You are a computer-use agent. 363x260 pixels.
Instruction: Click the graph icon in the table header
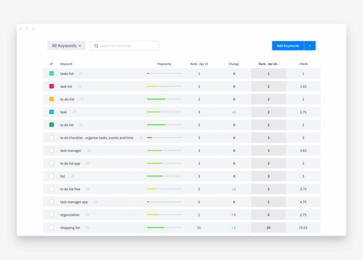tap(51, 64)
